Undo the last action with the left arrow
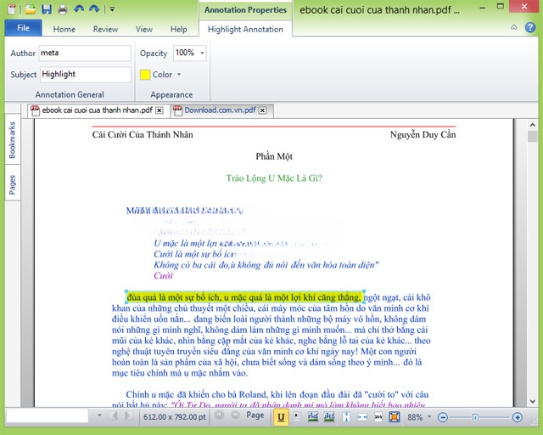This screenshot has height=435, width=543. [79, 9]
